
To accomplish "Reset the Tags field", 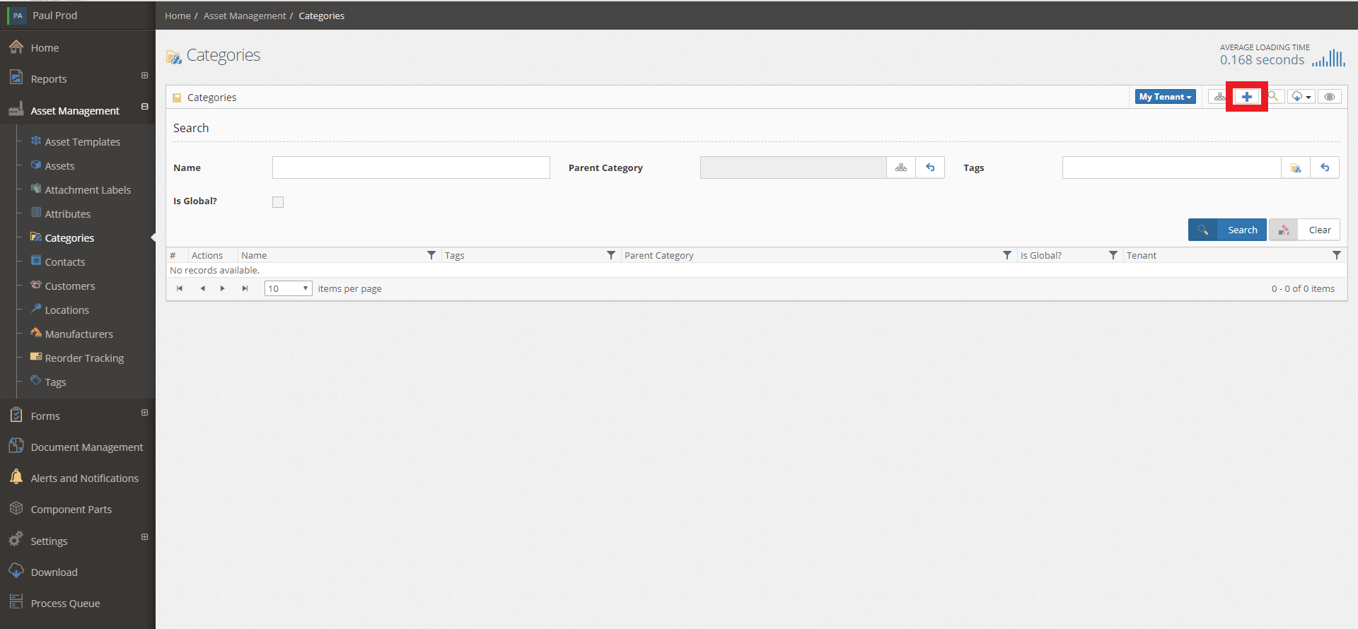I will pyautogui.click(x=1325, y=167).
